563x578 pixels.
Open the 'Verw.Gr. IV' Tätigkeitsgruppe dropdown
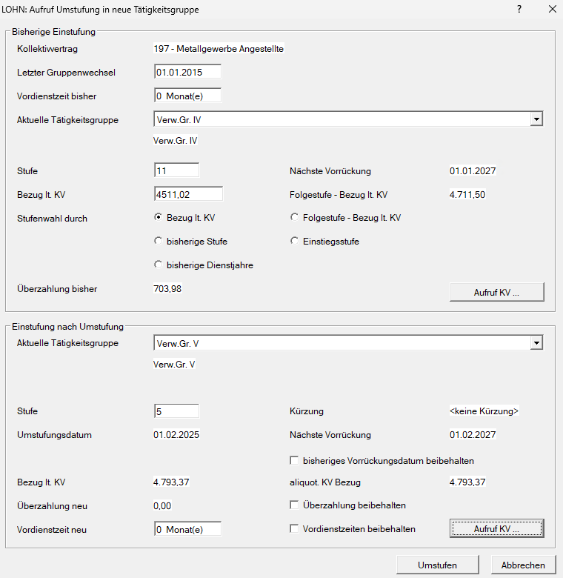point(536,119)
